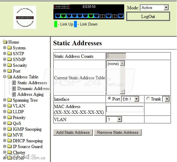Image resolution: width=177 pixels, height=162 pixels.
Task: Click the Static Address Counts field
Action: [x=116, y=56]
